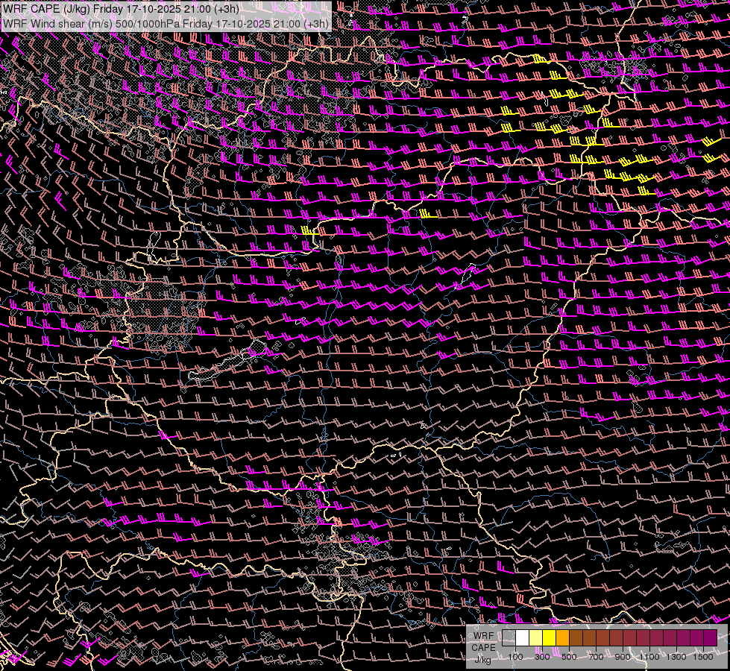Click the 1300 label on legend scale

pyautogui.click(x=676, y=657)
